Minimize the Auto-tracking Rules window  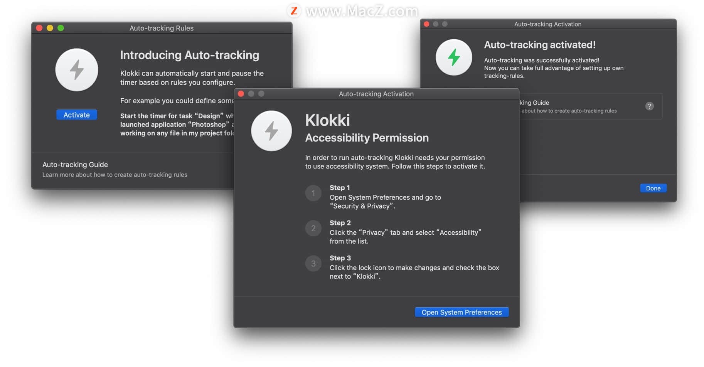[50, 28]
